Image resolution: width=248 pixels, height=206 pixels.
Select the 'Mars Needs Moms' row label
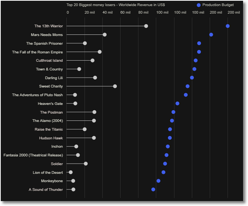pyautogui.click(x=47, y=35)
